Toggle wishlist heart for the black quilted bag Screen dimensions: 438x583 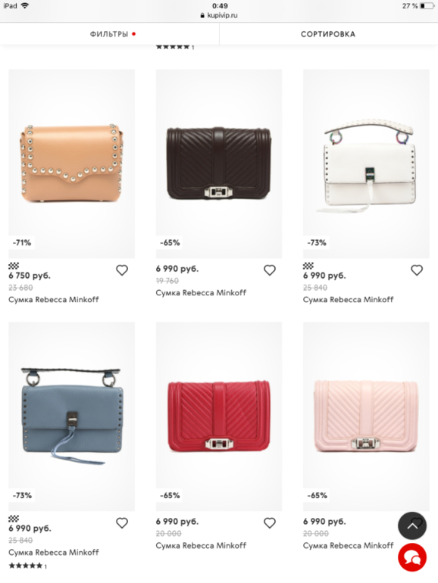pyautogui.click(x=270, y=270)
